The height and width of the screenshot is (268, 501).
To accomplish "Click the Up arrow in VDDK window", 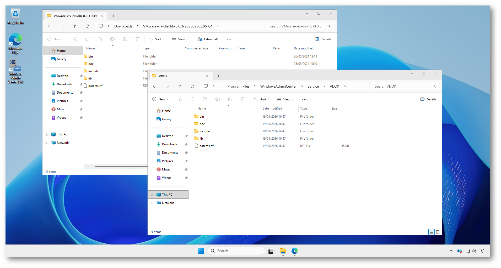I will coord(180,86).
